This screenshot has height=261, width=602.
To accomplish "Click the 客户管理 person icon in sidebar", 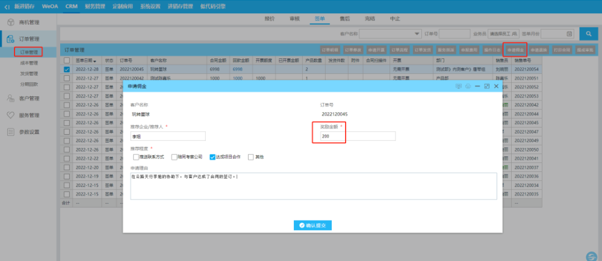I will coord(11,98).
